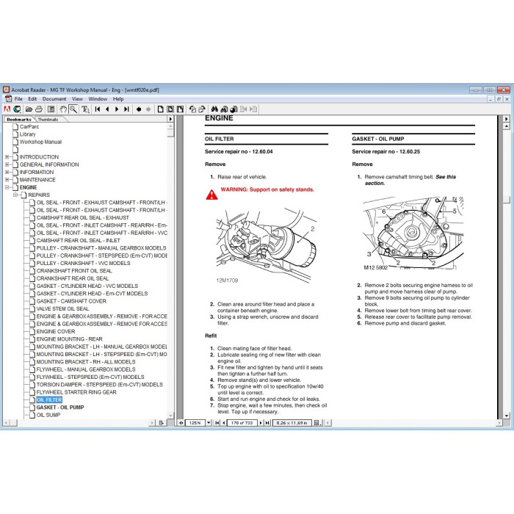Click the zoom percentage field
The height and width of the screenshot is (514, 514).
195,423
